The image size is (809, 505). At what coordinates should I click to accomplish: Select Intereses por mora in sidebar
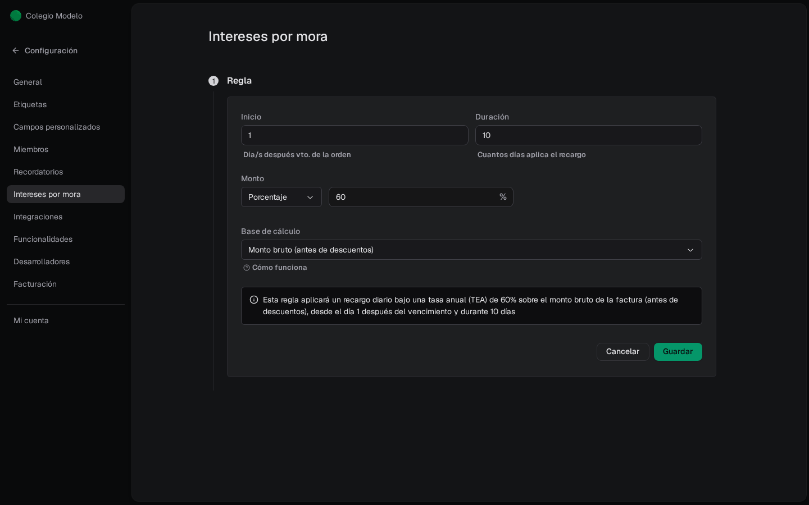66,194
